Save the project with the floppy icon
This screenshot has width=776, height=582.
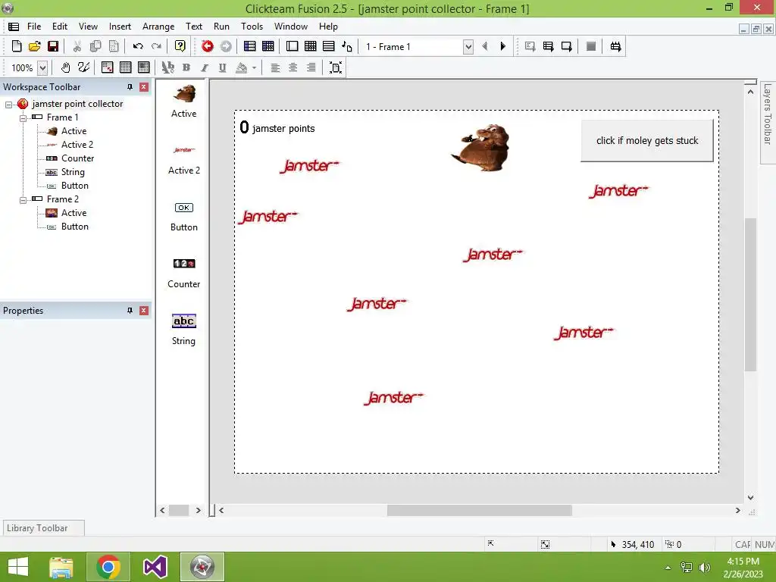click(53, 46)
